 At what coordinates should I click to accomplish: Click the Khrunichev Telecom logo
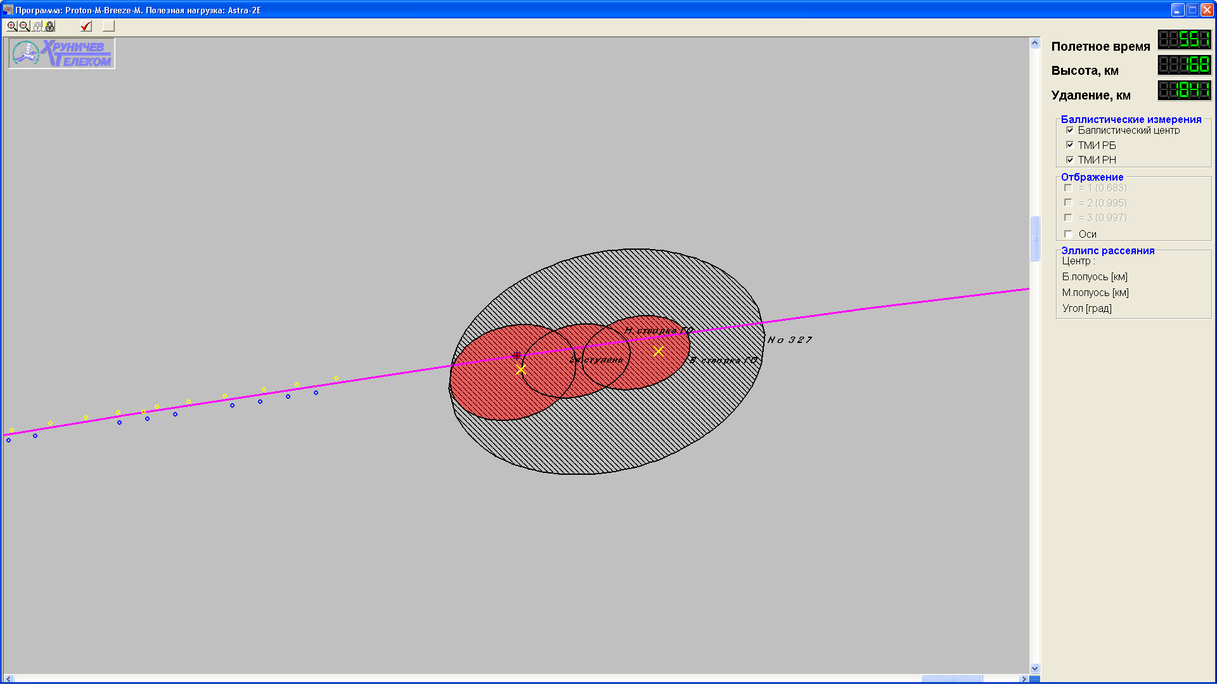61,53
